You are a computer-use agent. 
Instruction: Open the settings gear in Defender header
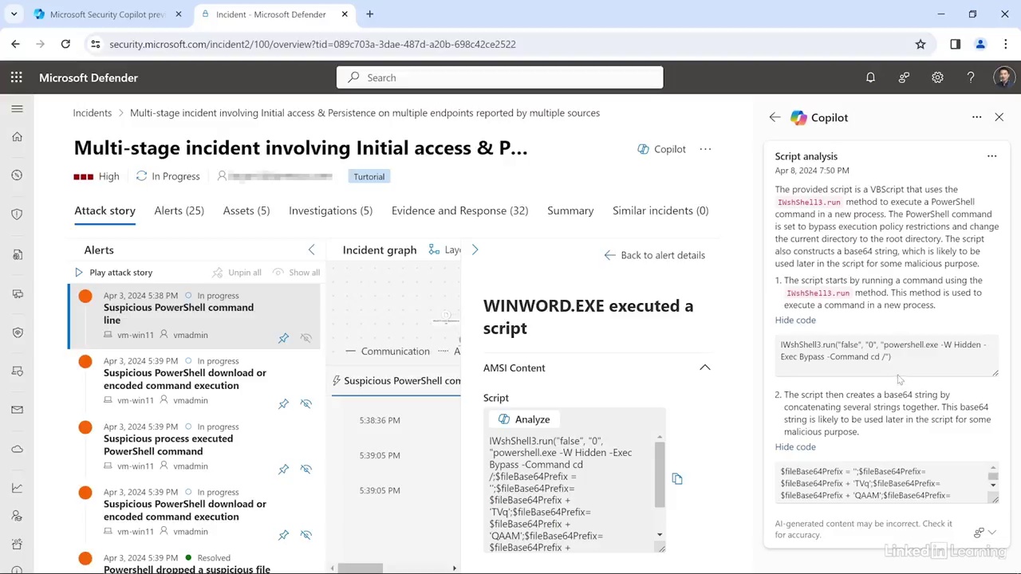pos(937,77)
